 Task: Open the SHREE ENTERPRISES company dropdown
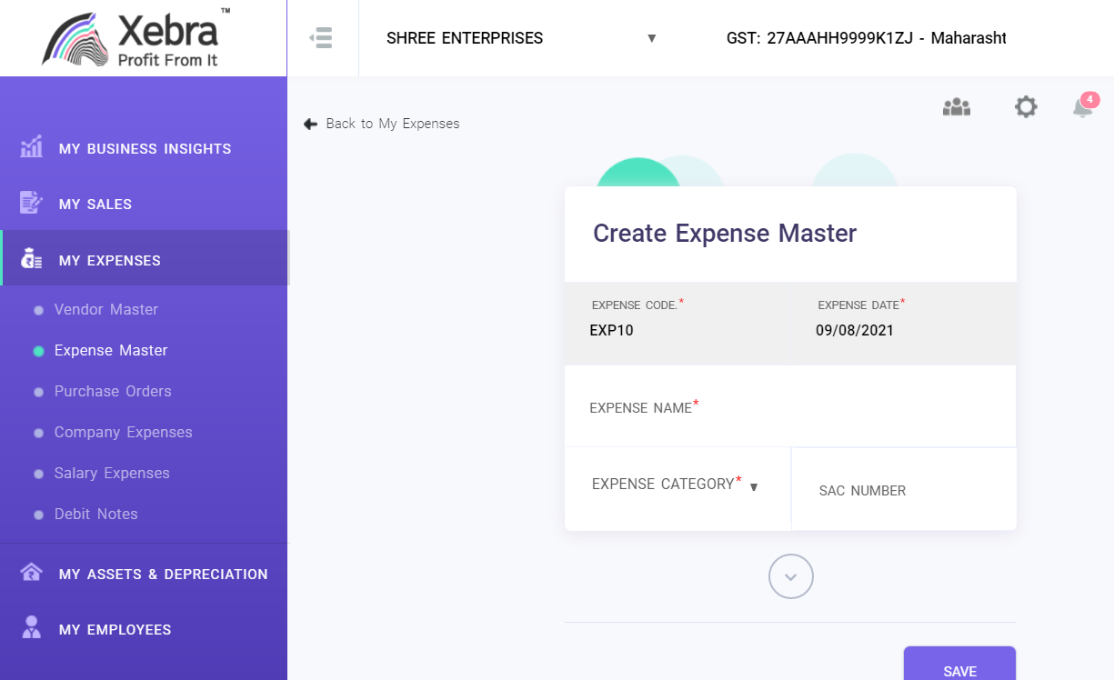point(520,38)
